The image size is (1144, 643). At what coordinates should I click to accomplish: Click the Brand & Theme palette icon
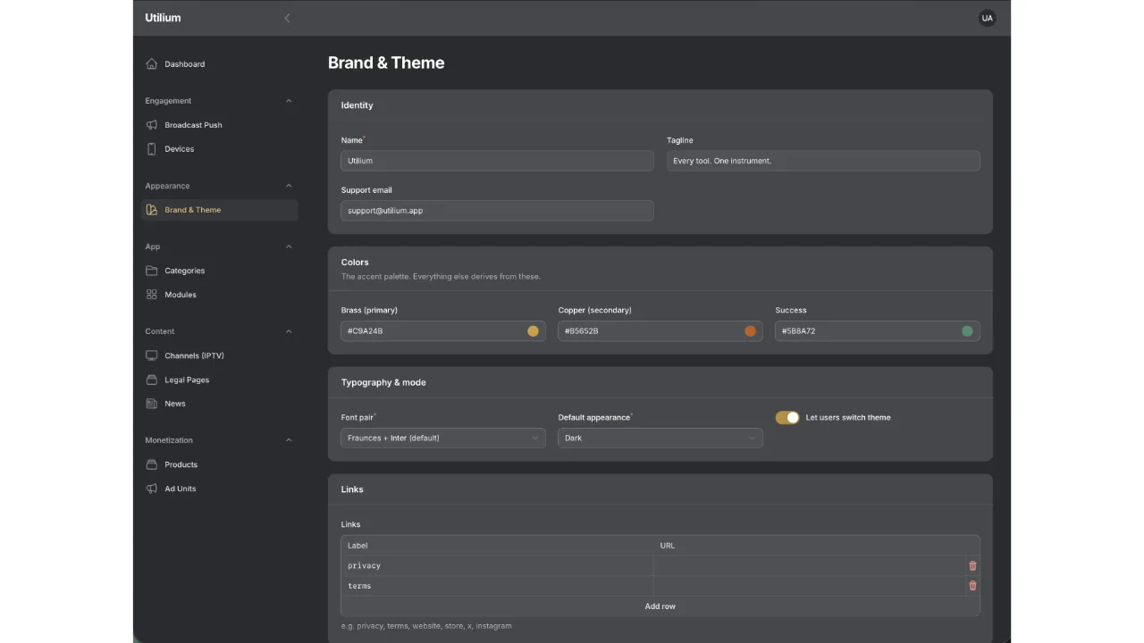[151, 210]
